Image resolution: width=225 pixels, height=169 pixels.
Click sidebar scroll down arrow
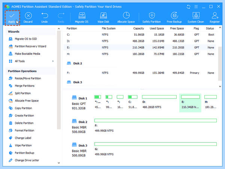click(59, 163)
